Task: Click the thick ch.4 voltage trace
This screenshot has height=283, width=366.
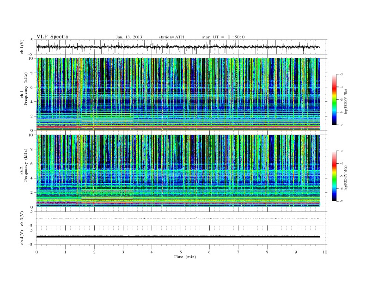Action: pos(178,237)
